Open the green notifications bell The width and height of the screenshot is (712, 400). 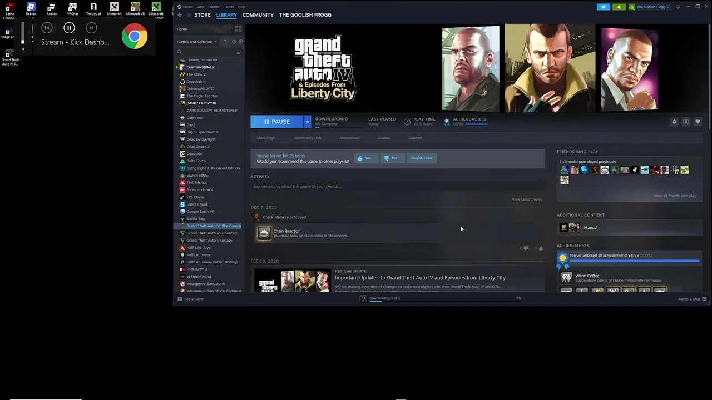tap(619, 7)
